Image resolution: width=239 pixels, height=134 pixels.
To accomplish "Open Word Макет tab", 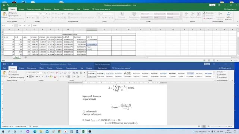I will (x=41, y=68).
